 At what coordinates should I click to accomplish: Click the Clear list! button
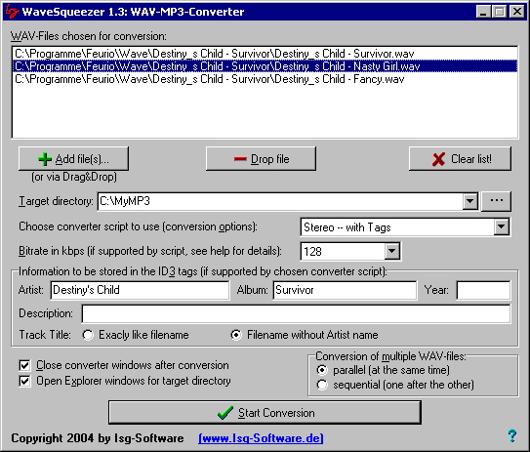point(460,159)
